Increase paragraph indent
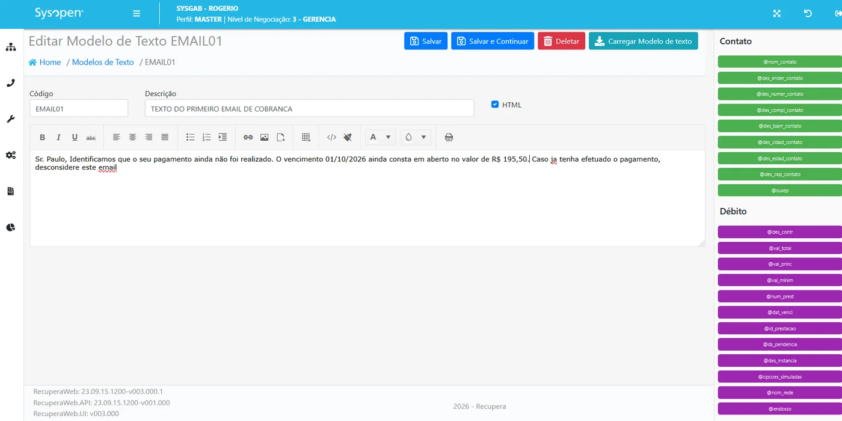Screen dimensions: 842x421 click(223, 138)
